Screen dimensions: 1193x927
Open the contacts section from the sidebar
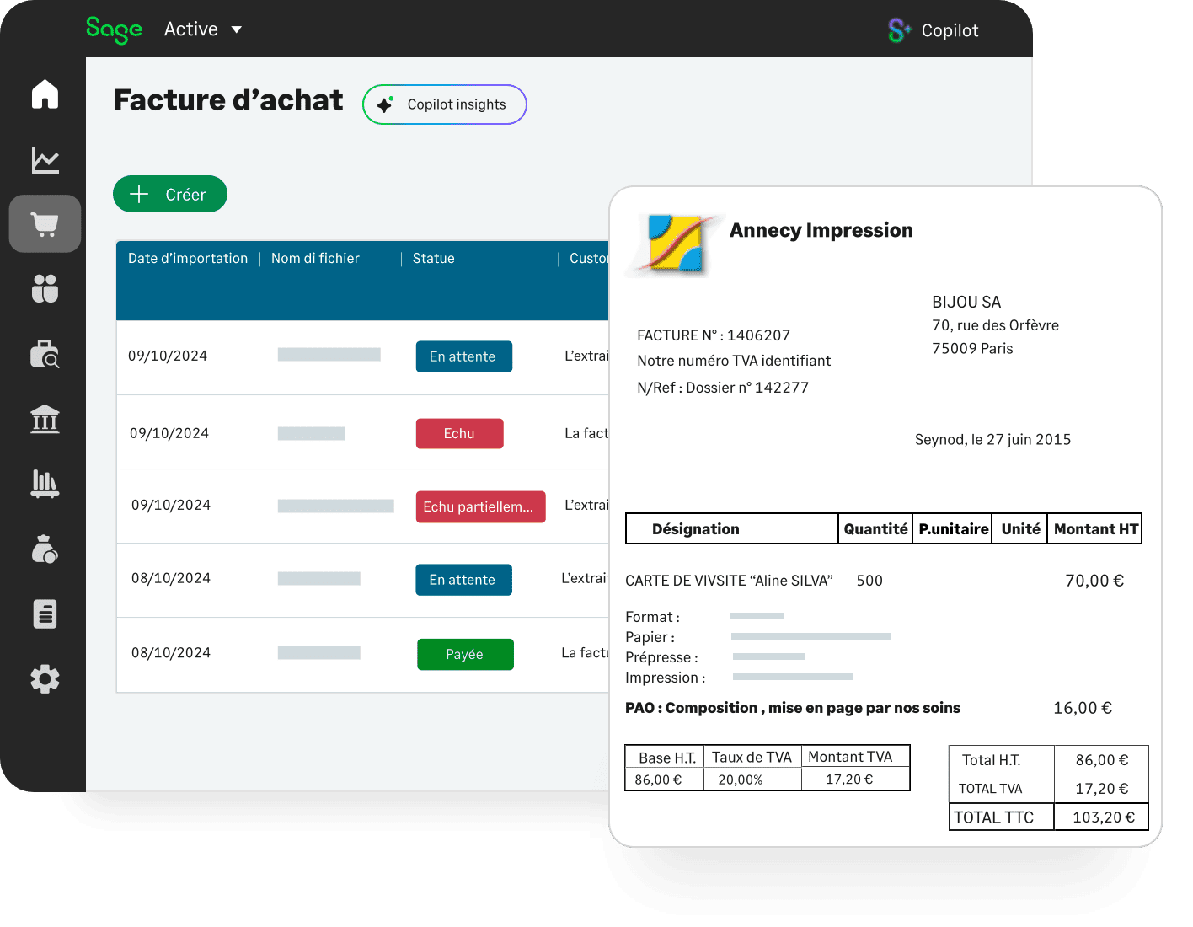[44, 289]
